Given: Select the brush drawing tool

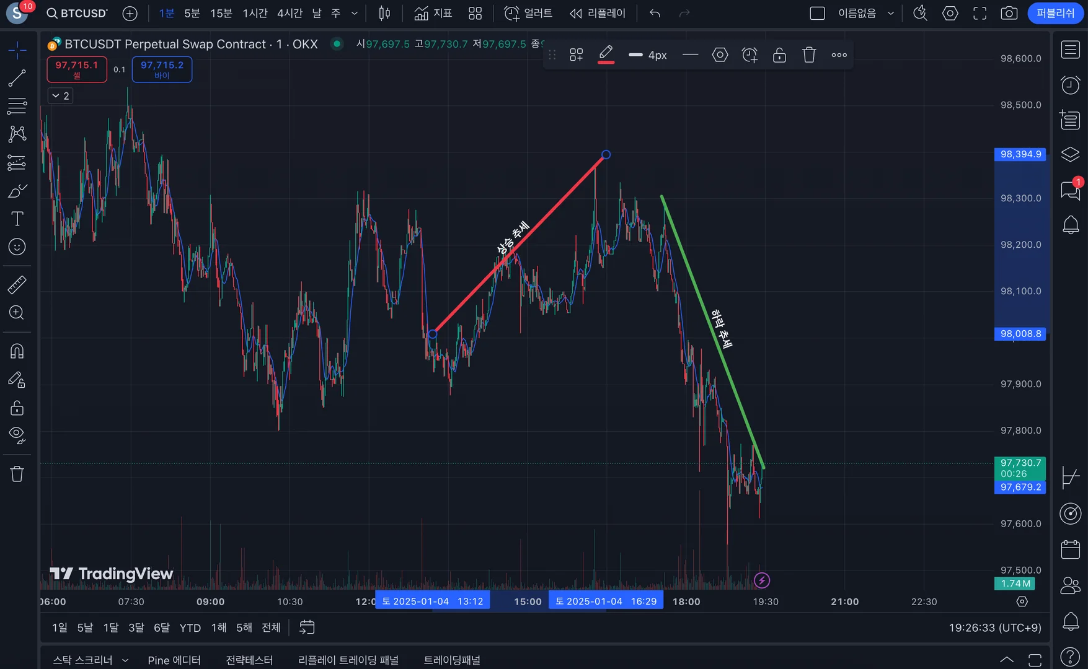Looking at the screenshot, I should [x=17, y=191].
